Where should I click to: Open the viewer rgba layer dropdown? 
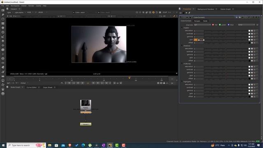(10, 12)
